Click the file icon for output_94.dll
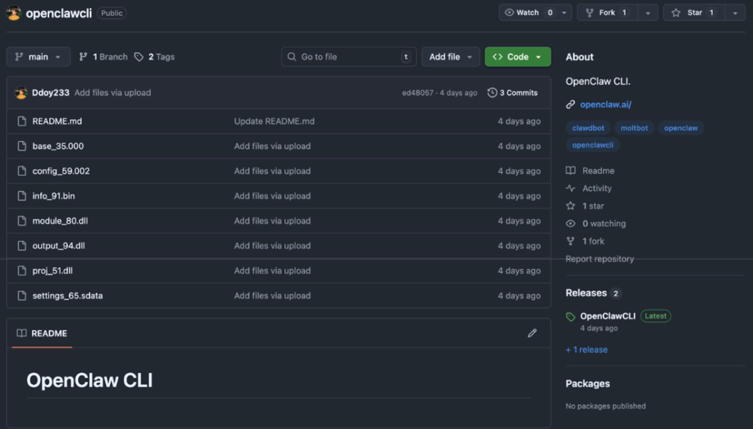This screenshot has height=429, width=753. pos(22,246)
